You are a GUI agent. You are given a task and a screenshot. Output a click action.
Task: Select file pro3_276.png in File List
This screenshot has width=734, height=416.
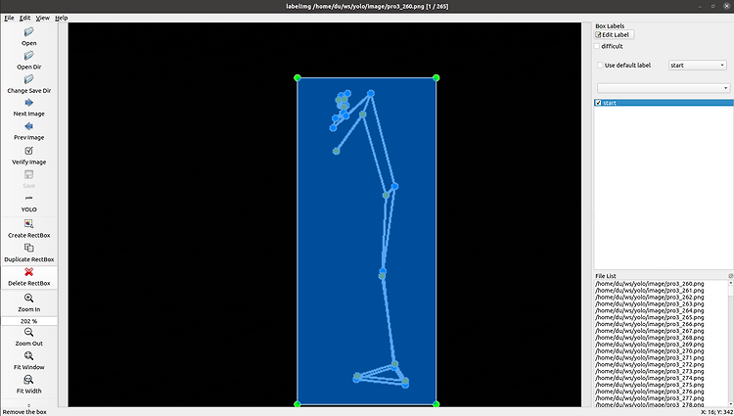[649, 392]
